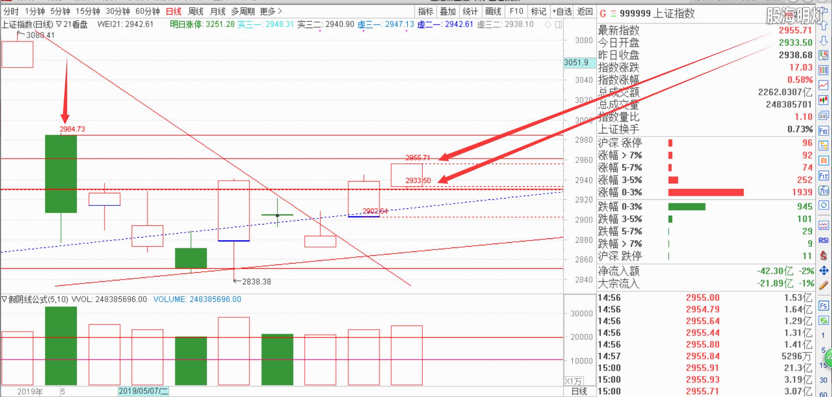Click the 跌幅 0-3% green bar
Viewport: 832px width, 397px height.
[687, 207]
